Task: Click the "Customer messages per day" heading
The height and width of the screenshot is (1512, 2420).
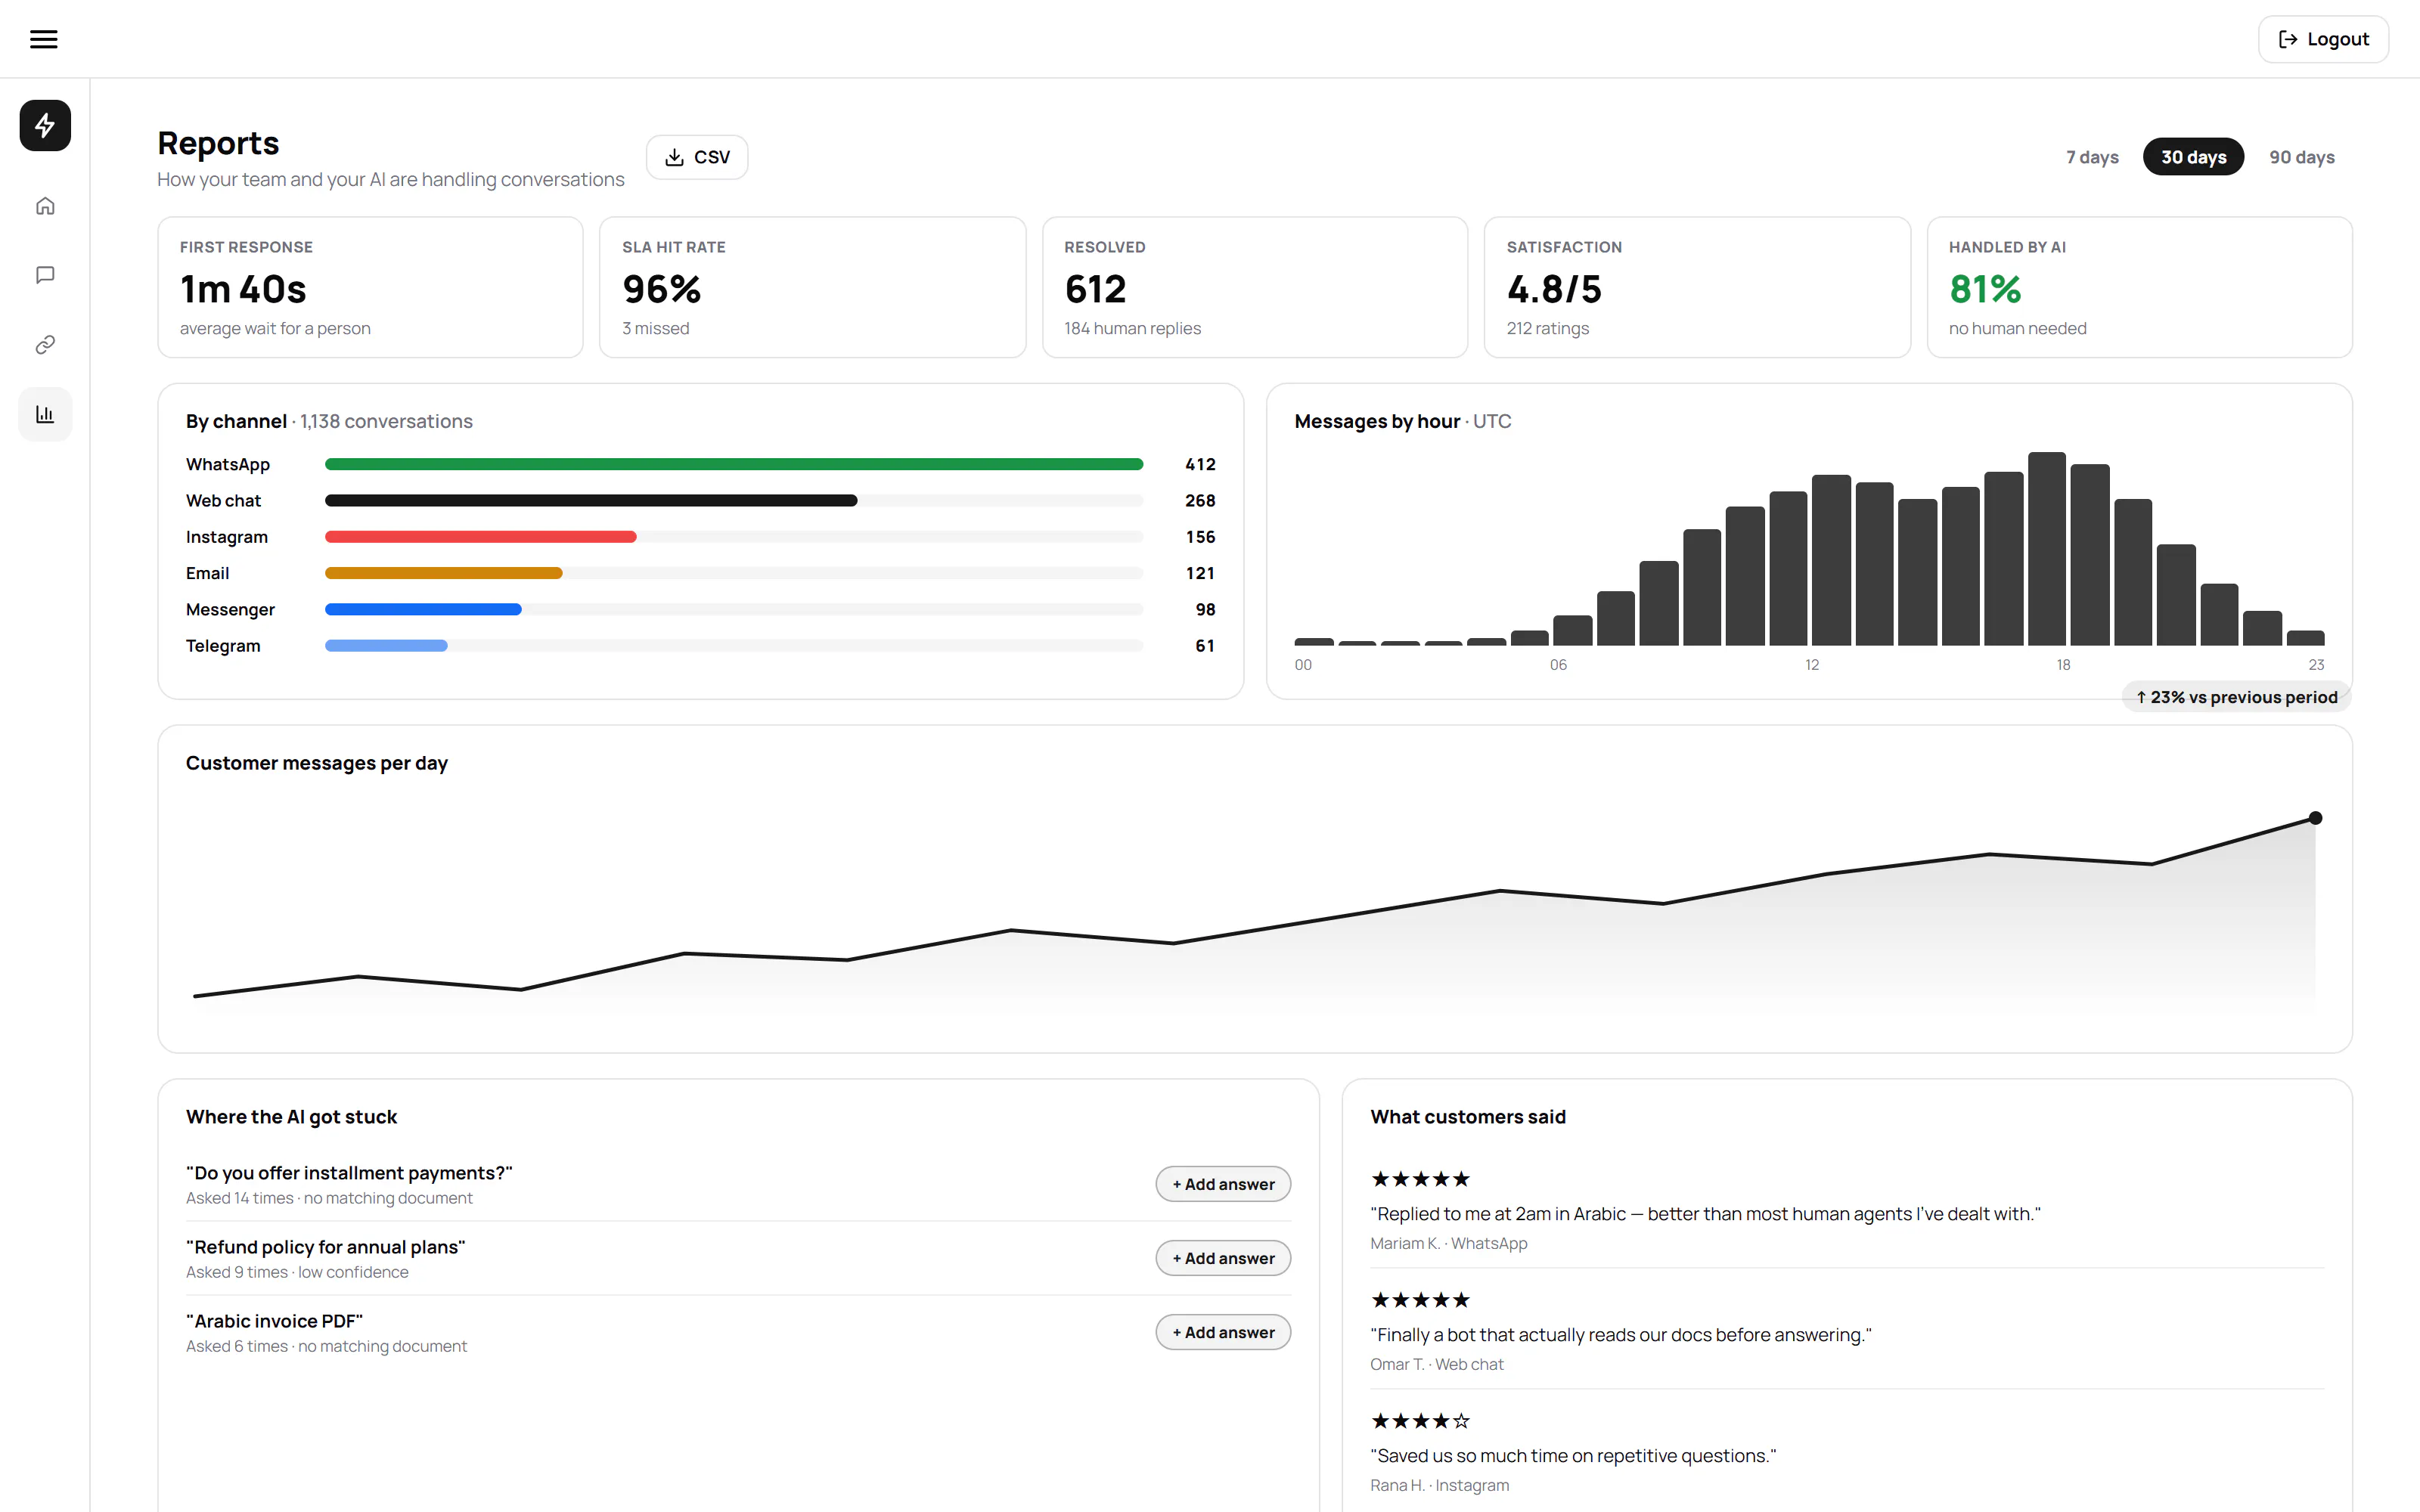Action: point(317,763)
